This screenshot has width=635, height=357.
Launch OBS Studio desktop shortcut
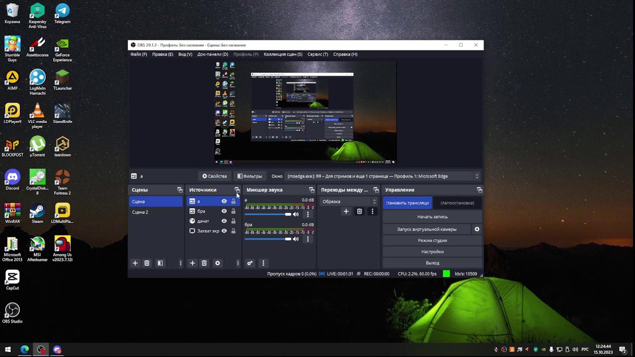[x=12, y=313]
